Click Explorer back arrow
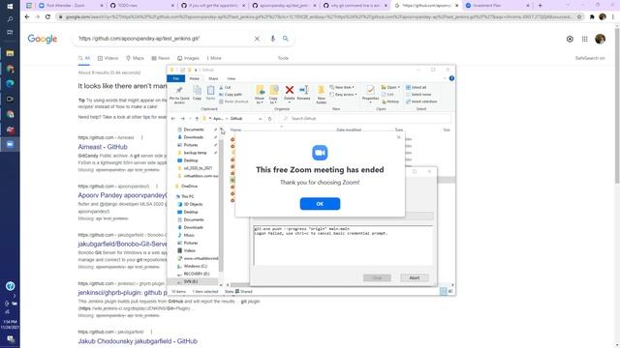This screenshot has height=348, width=620. pyautogui.click(x=173, y=118)
